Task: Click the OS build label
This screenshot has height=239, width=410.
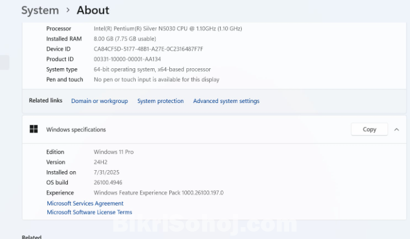Action: coord(57,183)
